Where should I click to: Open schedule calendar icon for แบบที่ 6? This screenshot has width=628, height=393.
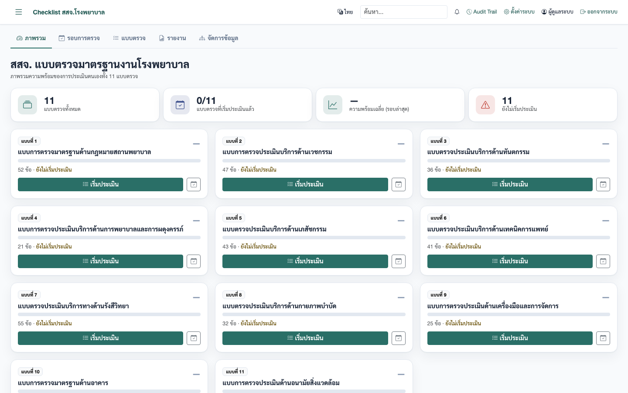(603, 261)
